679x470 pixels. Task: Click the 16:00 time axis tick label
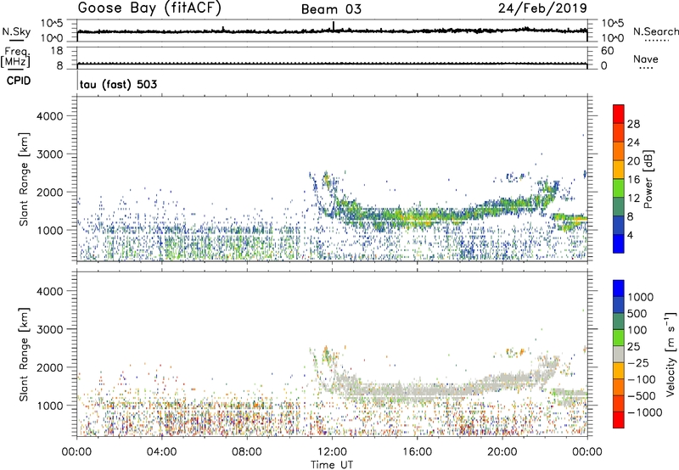coord(417,452)
